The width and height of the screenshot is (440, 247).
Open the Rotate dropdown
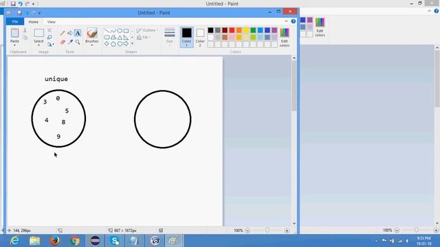click(50, 44)
